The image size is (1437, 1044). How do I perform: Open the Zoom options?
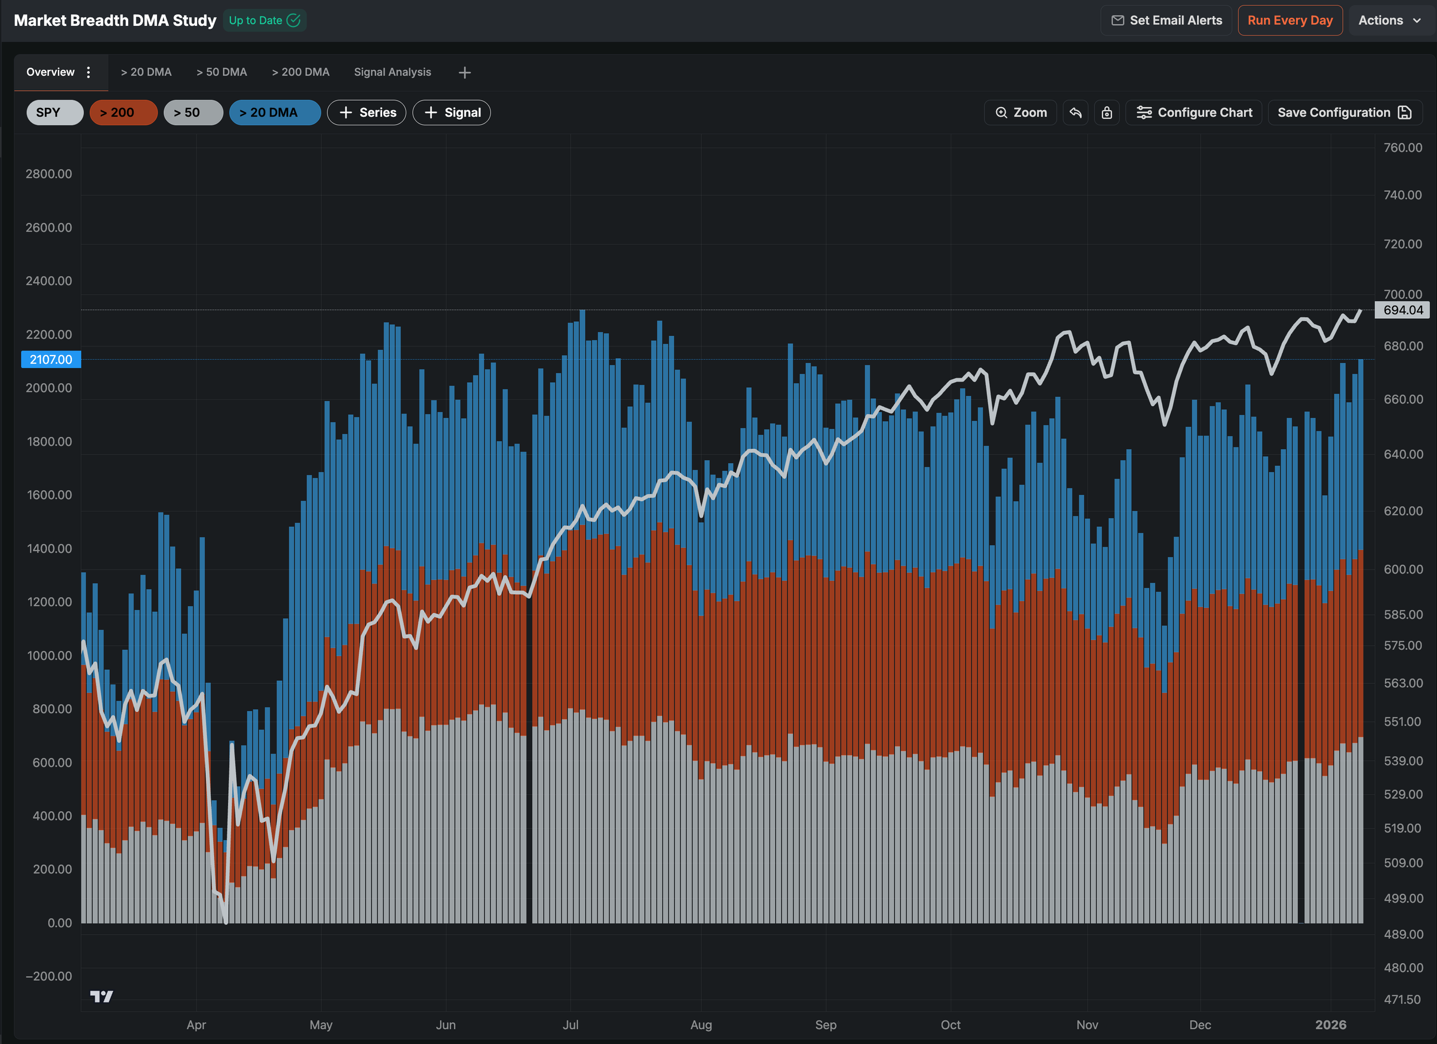[1020, 113]
